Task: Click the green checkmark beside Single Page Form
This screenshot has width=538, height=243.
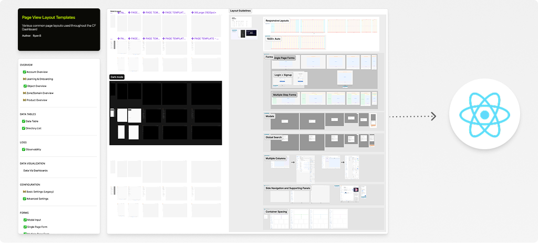Action: point(25,227)
